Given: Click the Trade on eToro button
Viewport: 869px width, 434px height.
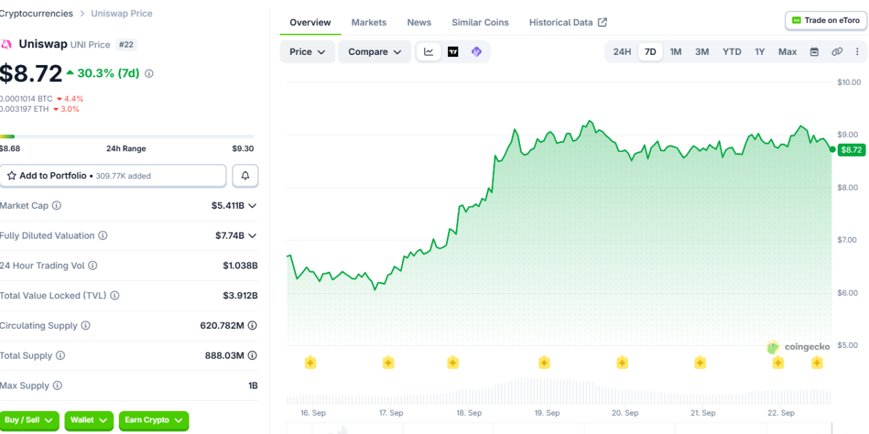Looking at the screenshot, I should (826, 20).
